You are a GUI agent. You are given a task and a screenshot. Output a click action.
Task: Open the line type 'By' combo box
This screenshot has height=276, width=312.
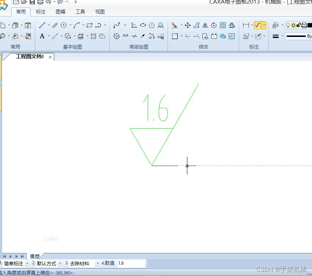(298, 36)
